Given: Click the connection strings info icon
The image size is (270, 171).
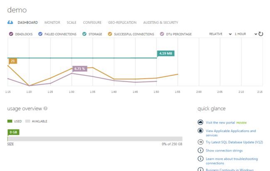Looking at the screenshot, I should (x=200, y=151).
